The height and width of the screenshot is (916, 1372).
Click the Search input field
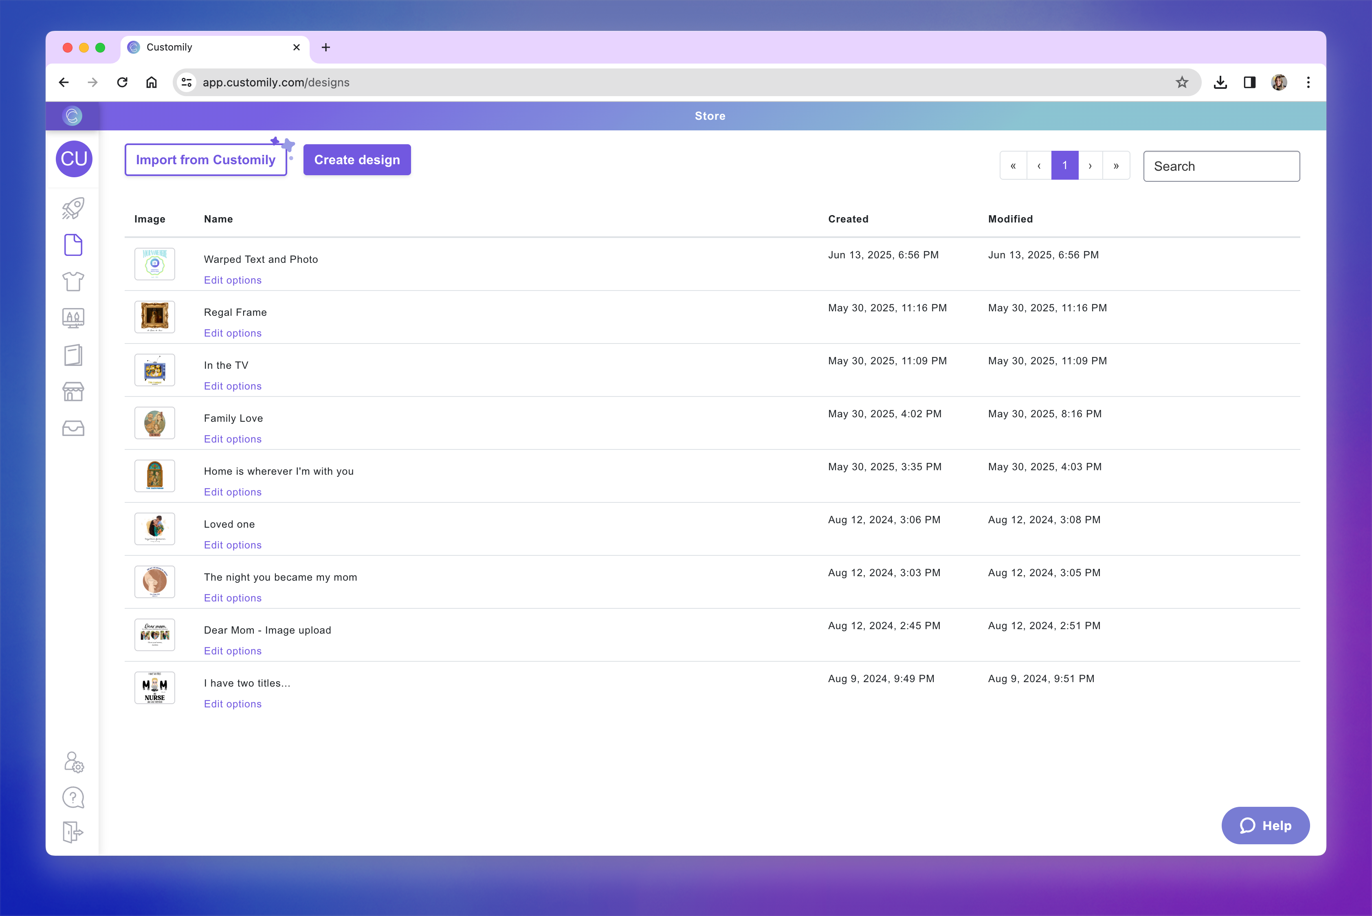(x=1221, y=167)
